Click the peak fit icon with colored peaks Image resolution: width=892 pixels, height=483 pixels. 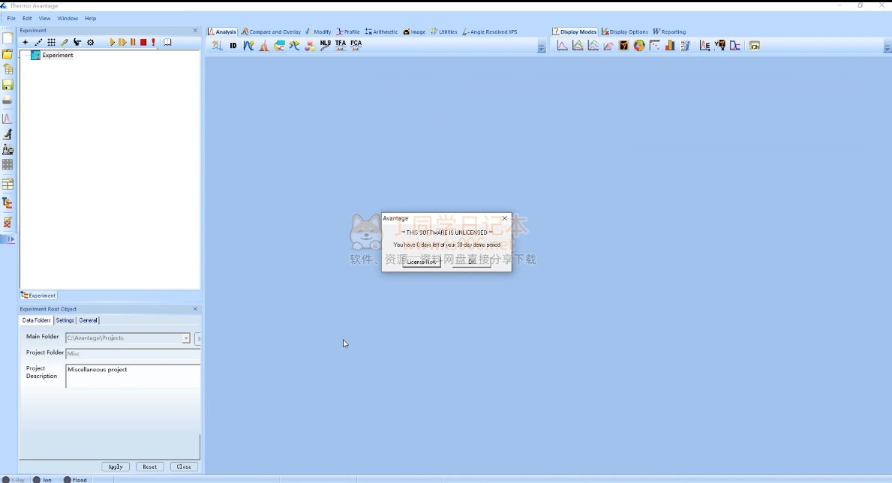[264, 46]
